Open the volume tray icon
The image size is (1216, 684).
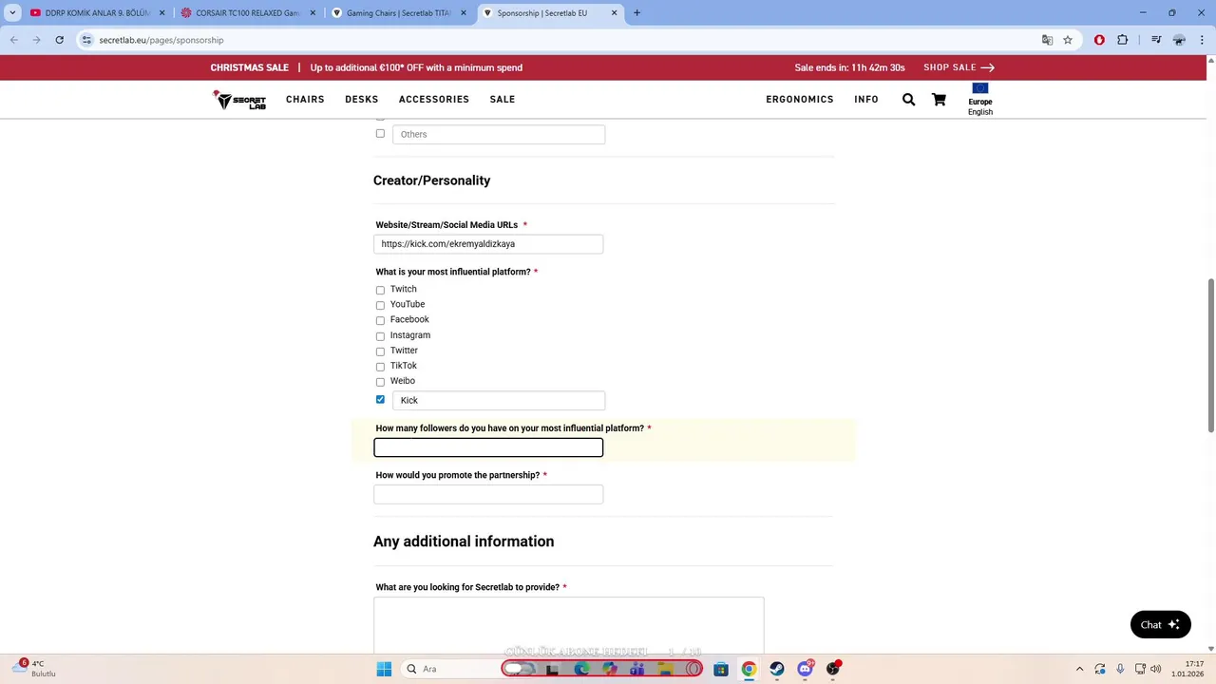click(1156, 669)
